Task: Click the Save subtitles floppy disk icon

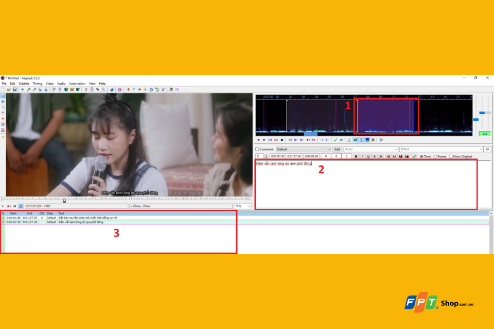Action: click(14, 90)
